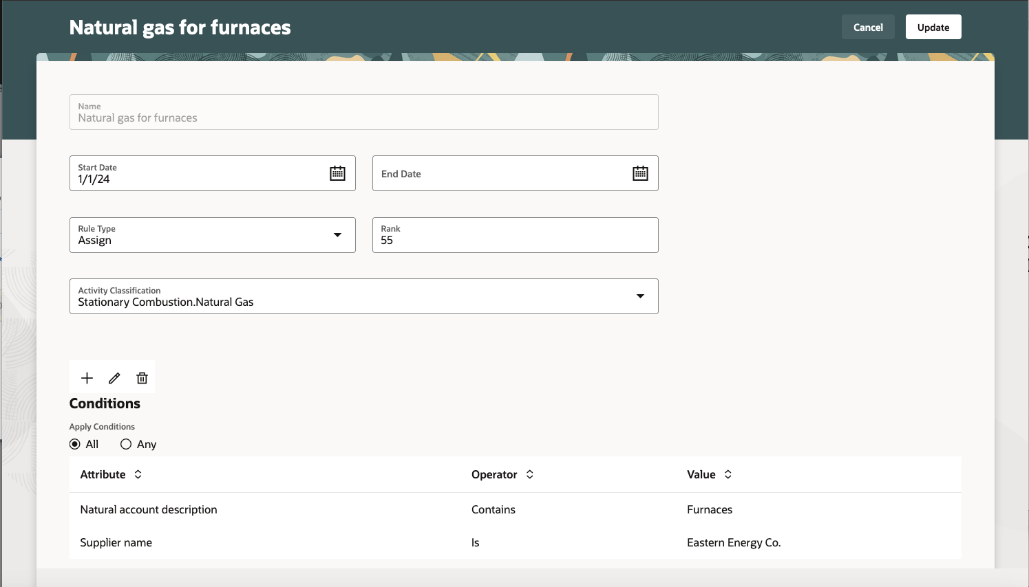Screen dimensions: 1029x587
Task: Click the Rank field showing 55
Action: (516, 235)
